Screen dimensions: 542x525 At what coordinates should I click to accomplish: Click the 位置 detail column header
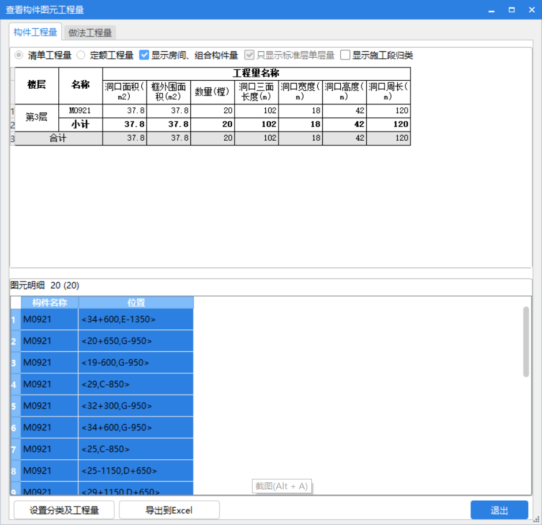coord(136,303)
